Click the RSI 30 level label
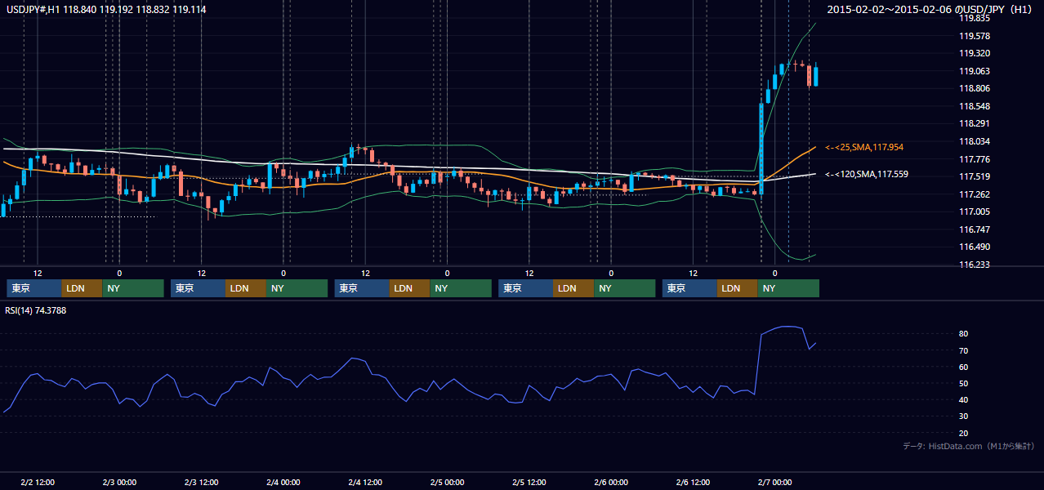 (x=964, y=416)
